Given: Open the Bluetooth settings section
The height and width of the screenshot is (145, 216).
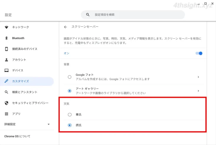Looking at the screenshot, I should 27,38.
